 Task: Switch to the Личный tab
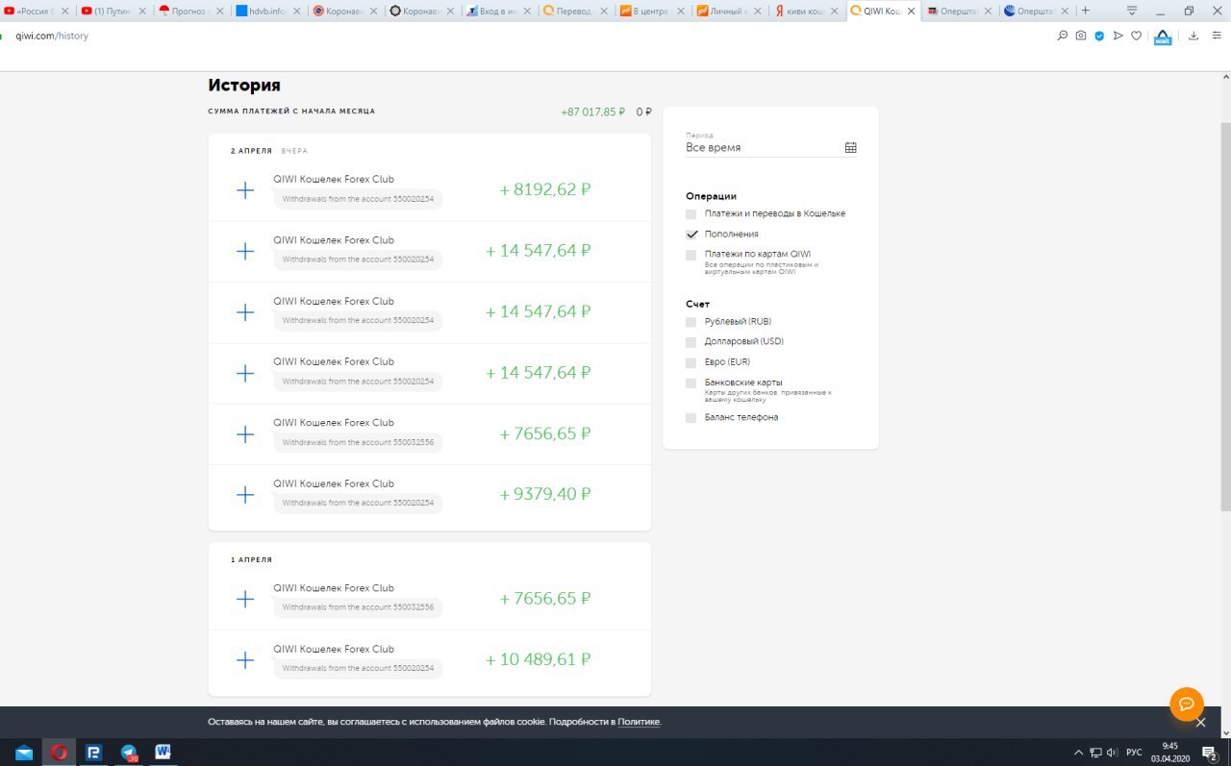click(729, 12)
